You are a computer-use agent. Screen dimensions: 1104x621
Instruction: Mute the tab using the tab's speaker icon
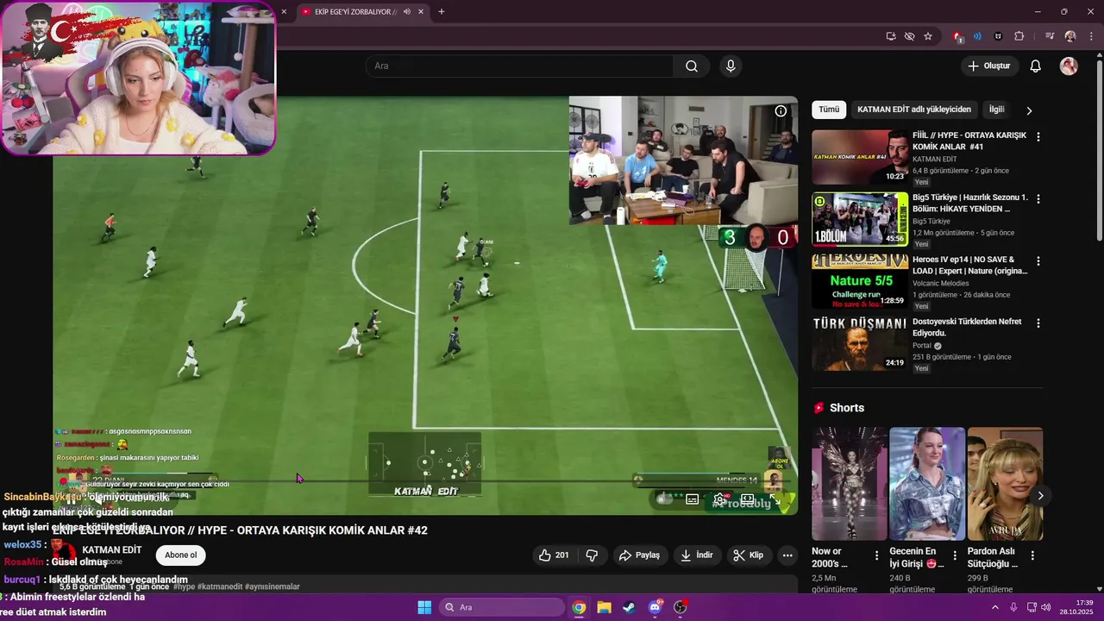pos(406,12)
